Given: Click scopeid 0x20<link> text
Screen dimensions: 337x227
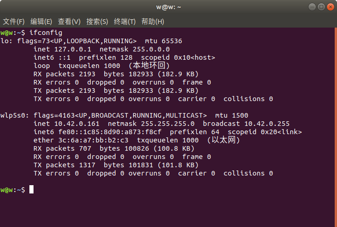Looking at the screenshot, I should click(265, 132).
